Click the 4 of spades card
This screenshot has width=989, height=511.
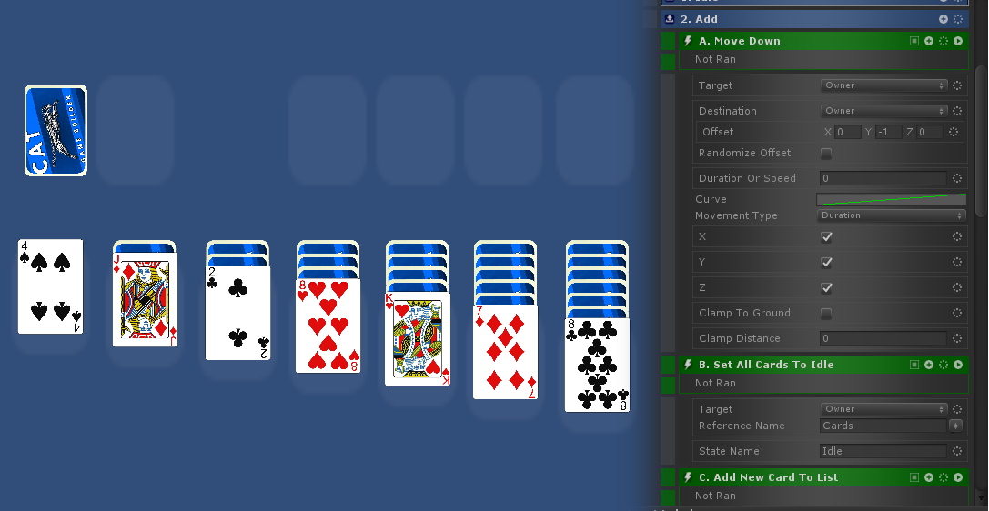coord(50,286)
